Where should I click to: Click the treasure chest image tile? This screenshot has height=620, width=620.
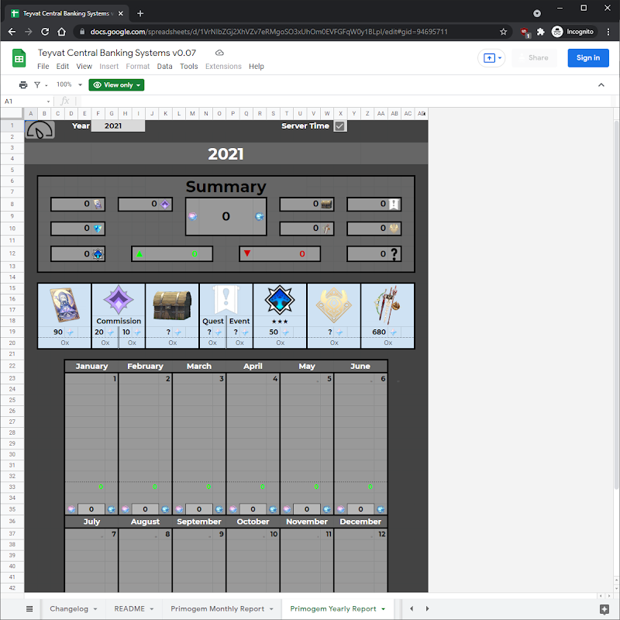coord(172,305)
